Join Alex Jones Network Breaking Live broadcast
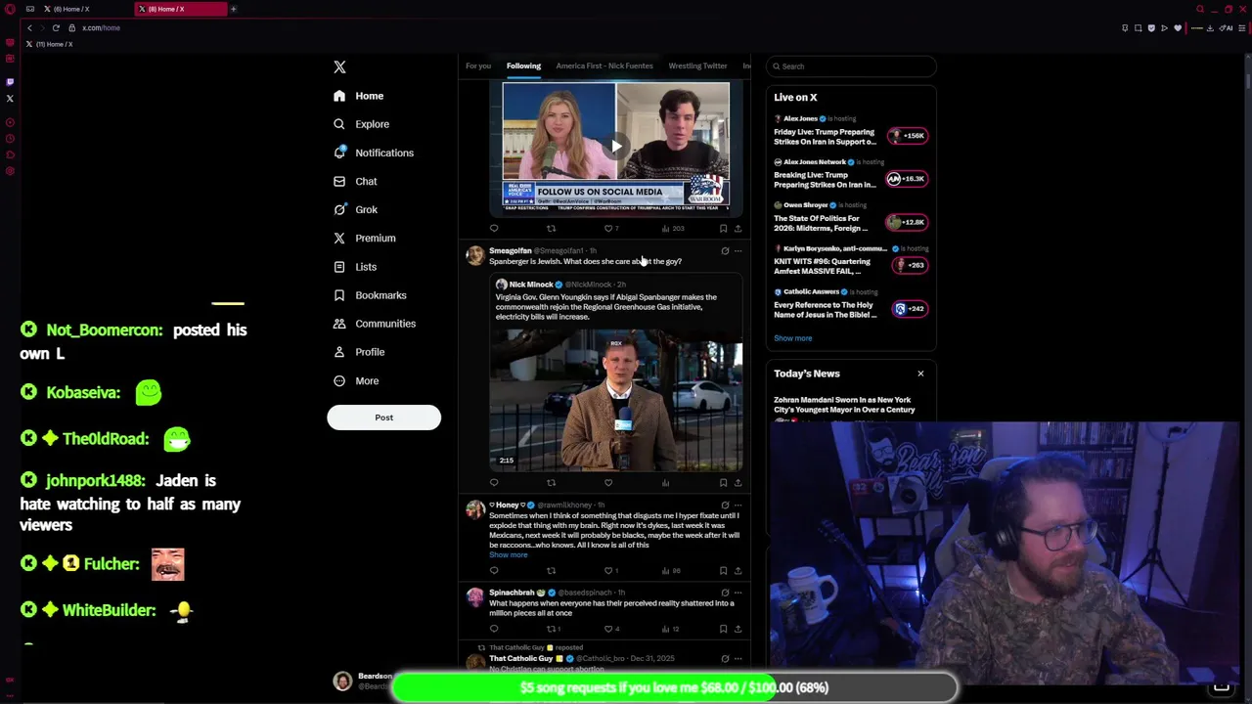This screenshot has height=704, width=1252. pyautogui.click(x=851, y=174)
